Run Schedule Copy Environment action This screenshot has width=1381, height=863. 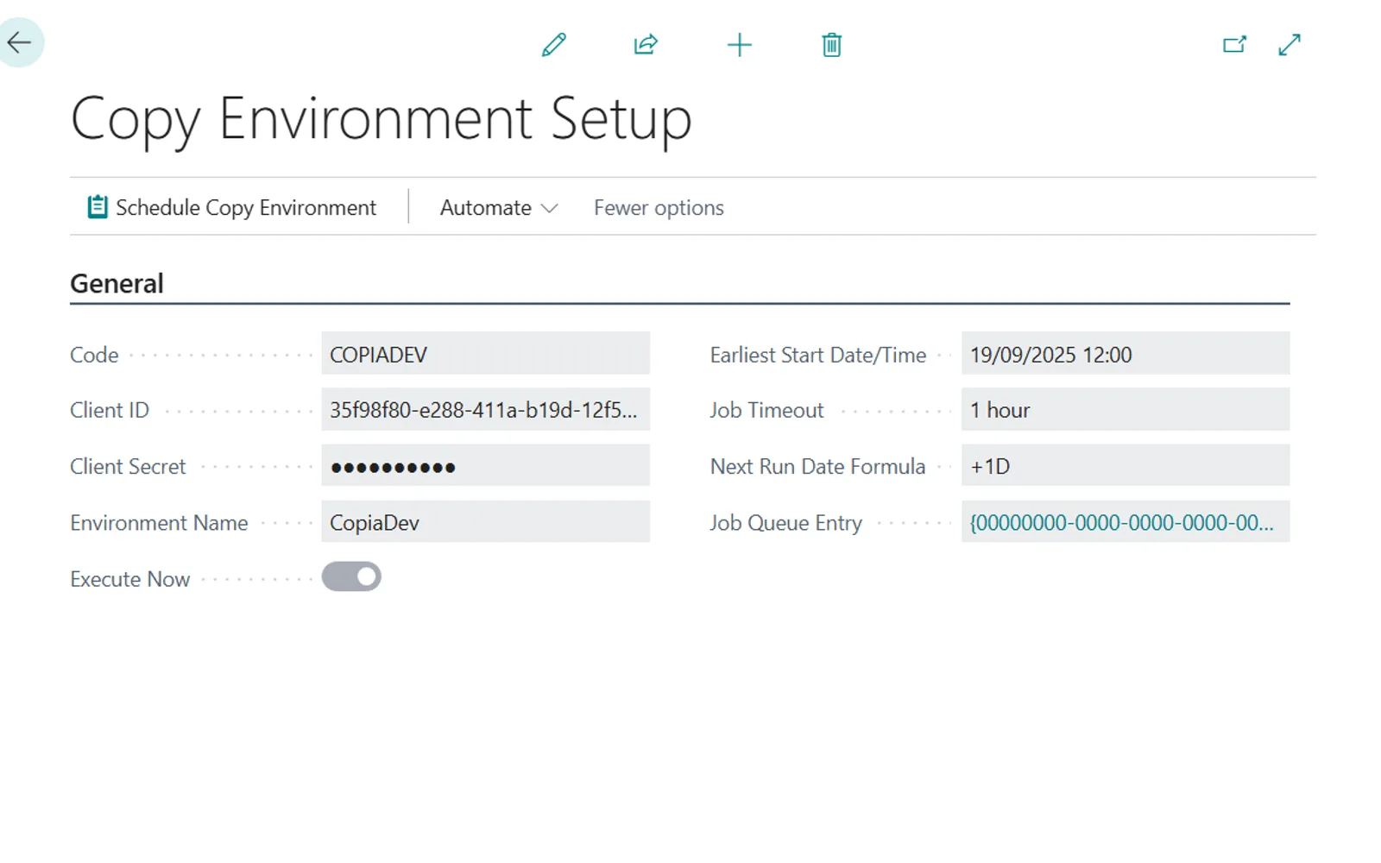point(232,207)
